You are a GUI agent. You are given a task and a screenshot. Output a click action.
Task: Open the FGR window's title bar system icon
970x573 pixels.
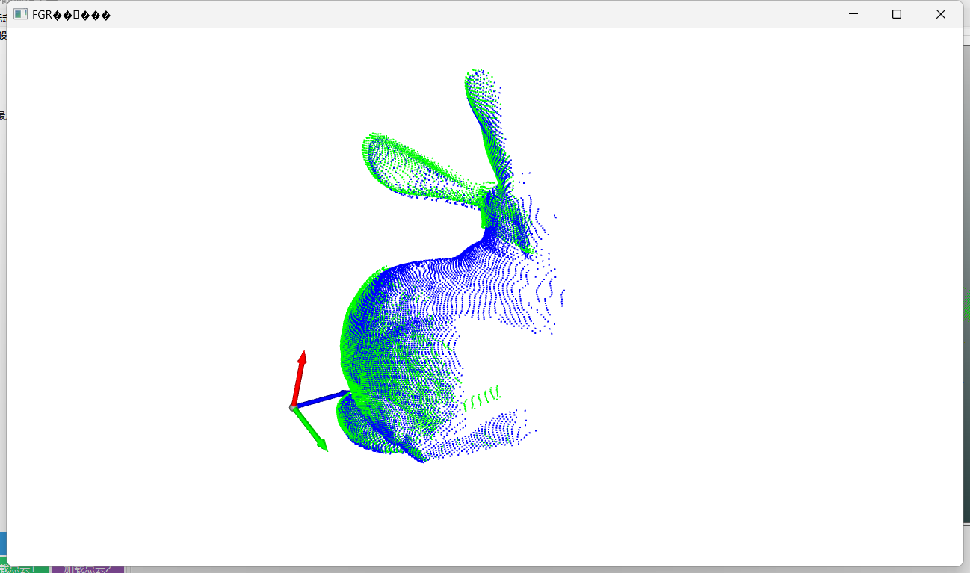coord(20,14)
